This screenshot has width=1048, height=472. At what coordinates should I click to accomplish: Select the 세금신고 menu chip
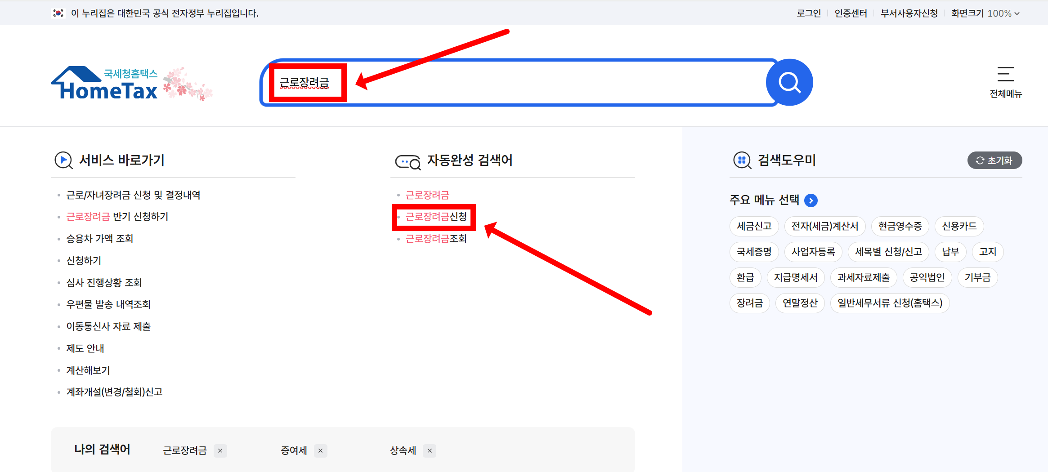click(x=754, y=226)
